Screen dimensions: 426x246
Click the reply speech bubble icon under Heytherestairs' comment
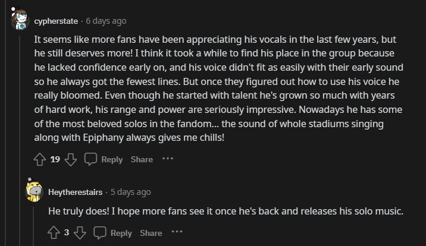coord(100,233)
